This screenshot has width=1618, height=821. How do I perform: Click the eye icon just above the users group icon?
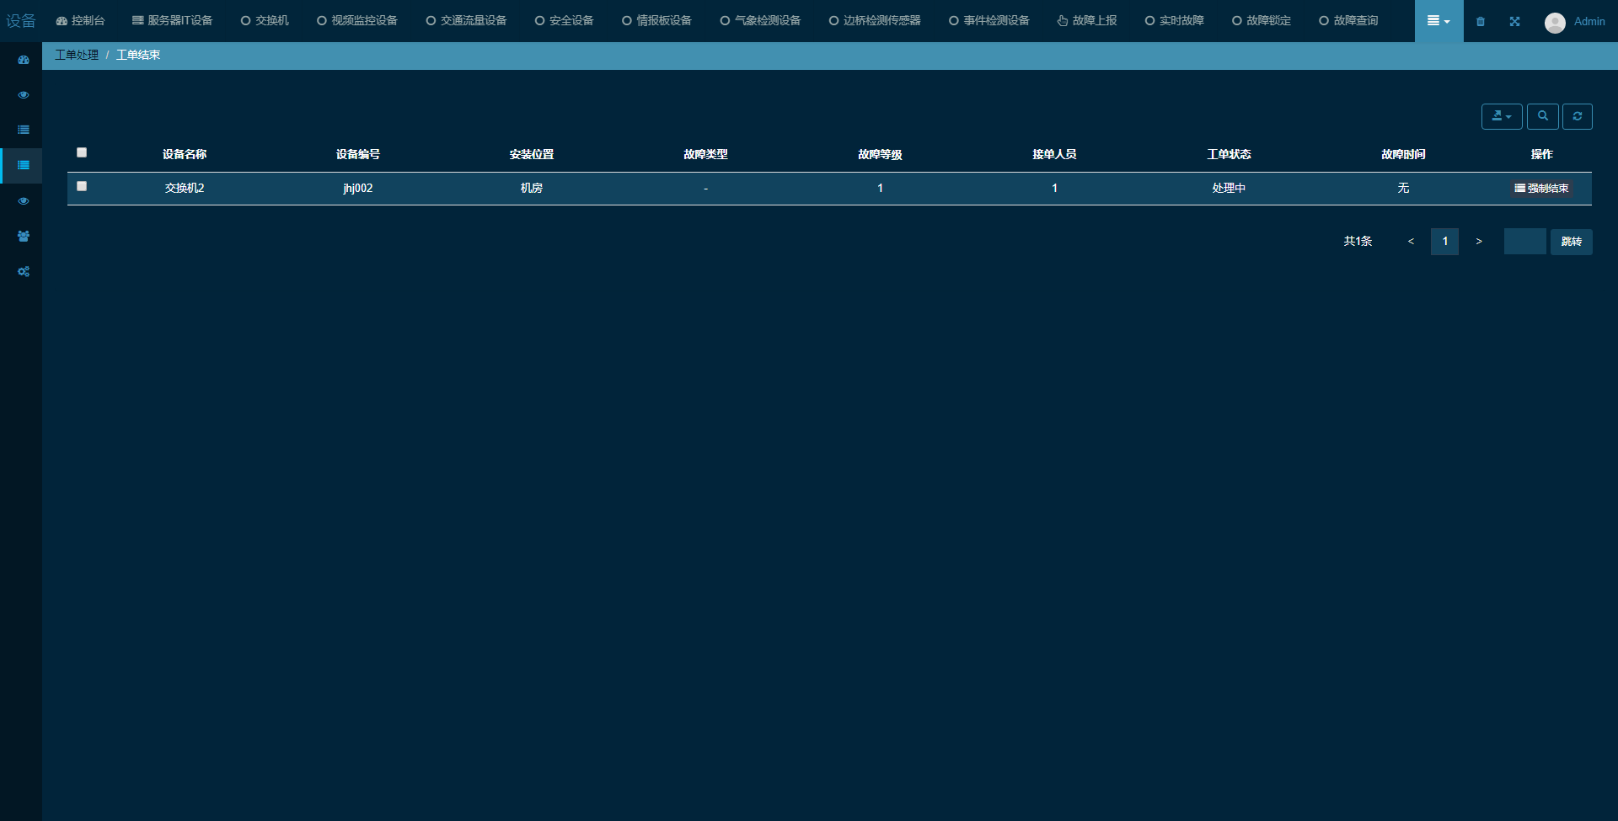coord(24,201)
